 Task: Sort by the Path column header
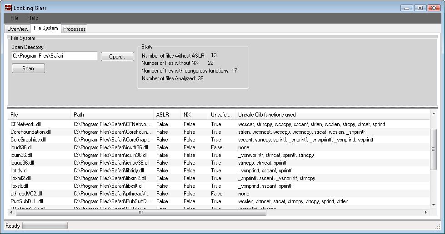point(112,114)
